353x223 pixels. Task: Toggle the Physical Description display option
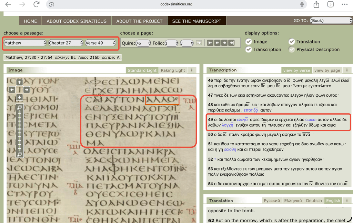292,49
